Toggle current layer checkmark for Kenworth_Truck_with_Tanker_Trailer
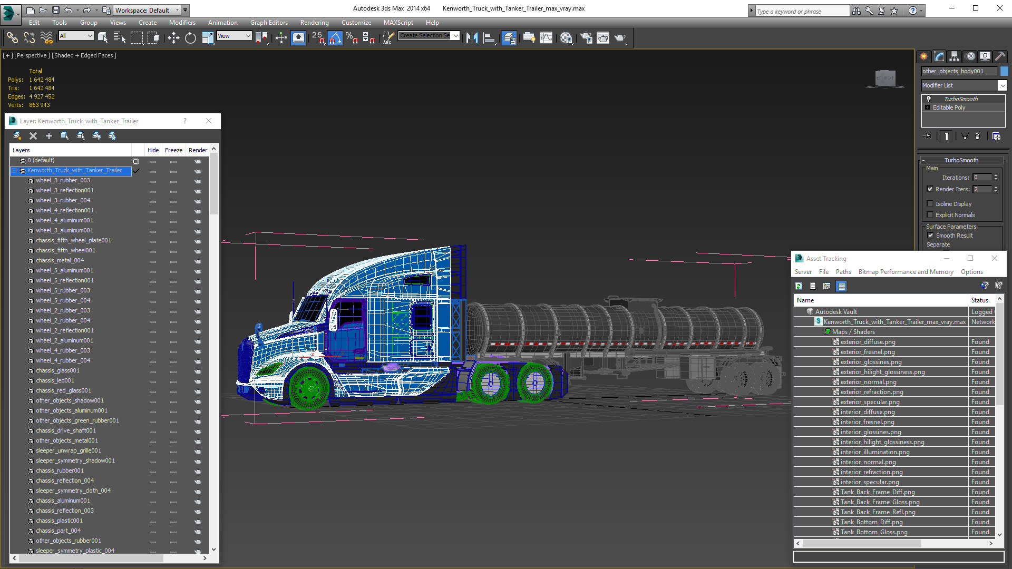The width and height of the screenshot is (1012, 569). (136, 171)
